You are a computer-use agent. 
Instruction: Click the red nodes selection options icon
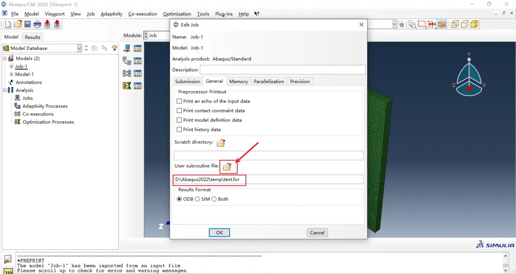coord(432,24)
